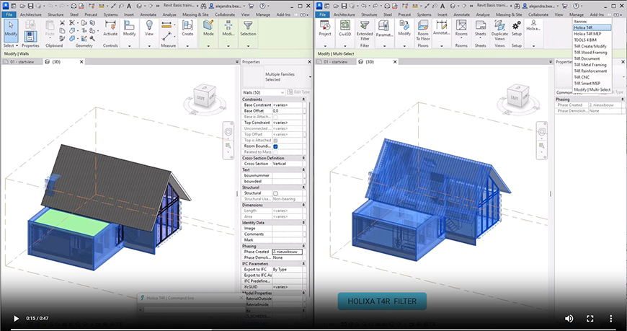Open the Manage tab in right window

[577, 14]
